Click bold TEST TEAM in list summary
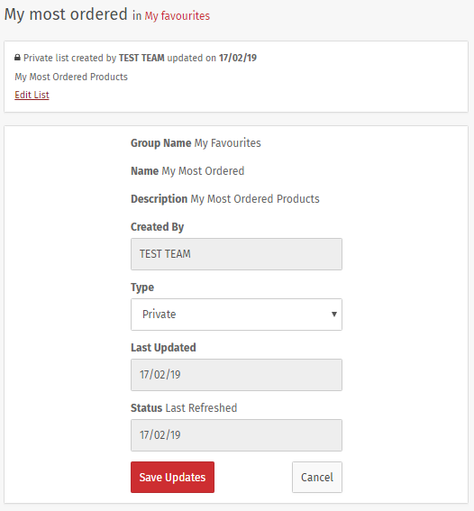The height and width of the screenshot is (511, 474). coord(141,58)
